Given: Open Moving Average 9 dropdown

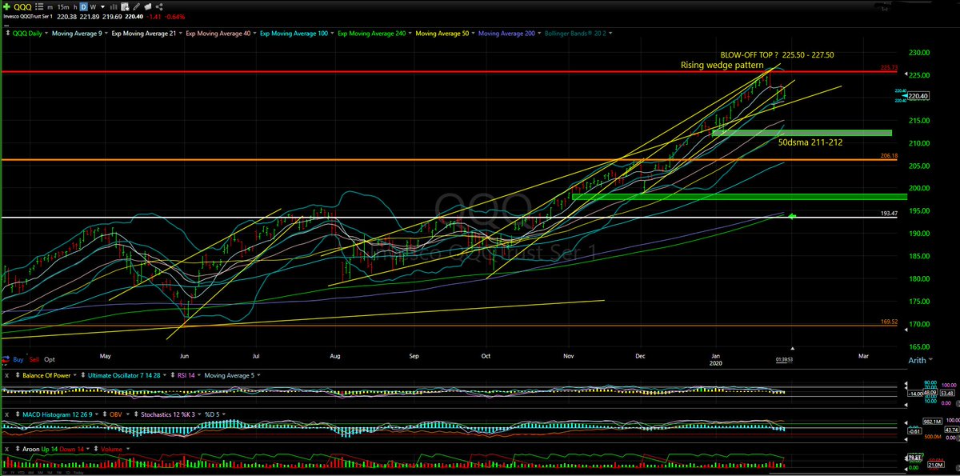Looking at the screenshot, I should 106,34.
